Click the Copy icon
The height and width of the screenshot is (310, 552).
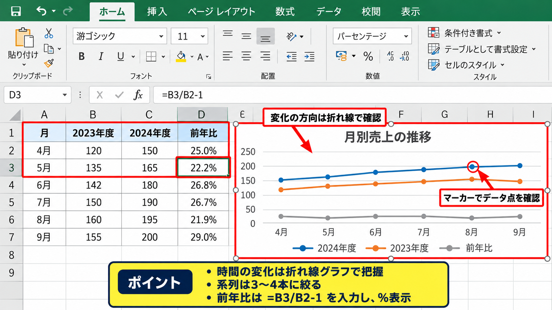tap(49, 49)
